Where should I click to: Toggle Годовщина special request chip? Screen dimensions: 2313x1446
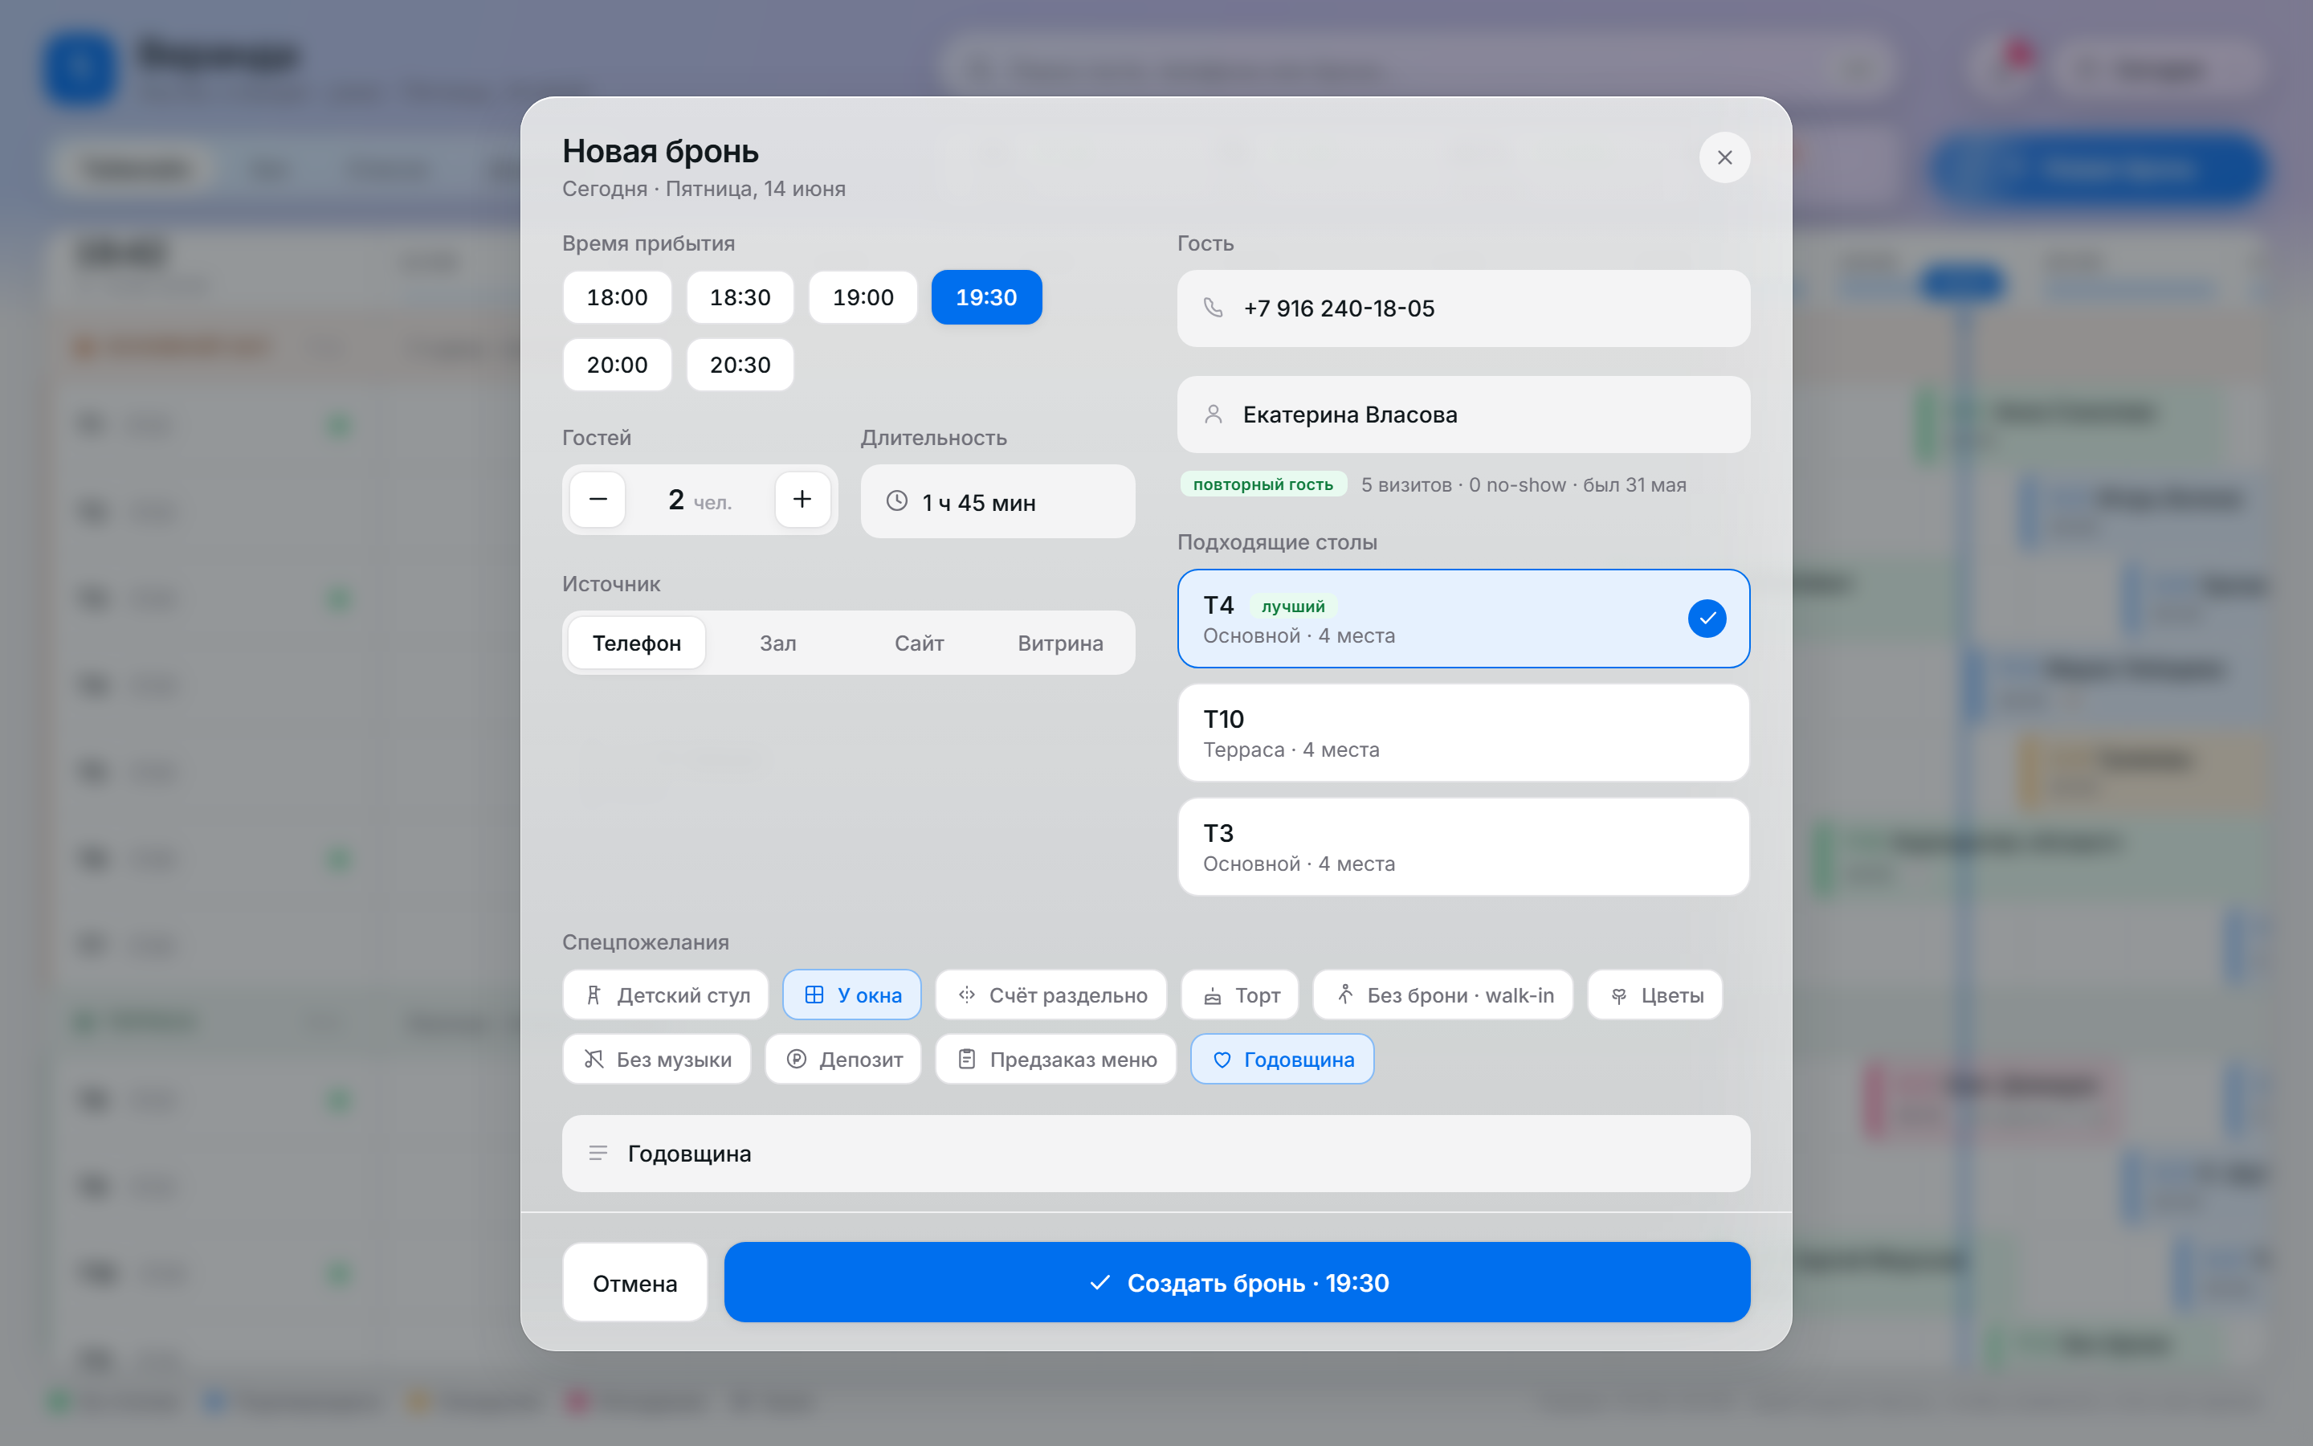click(x=1282, y=1059)
